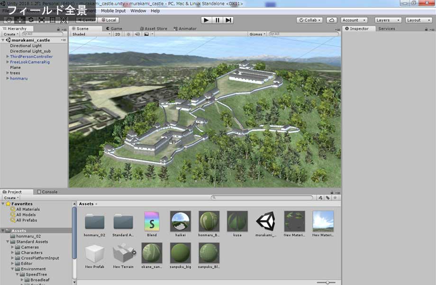Select the Rect transform tool
This screenshot has width=436, height=285.
pyautogui.click(x=53, y=20)
